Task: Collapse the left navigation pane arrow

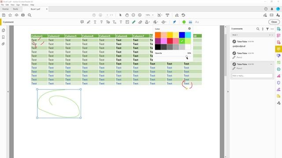Action: pyautogui.click(x=8, y=92)
